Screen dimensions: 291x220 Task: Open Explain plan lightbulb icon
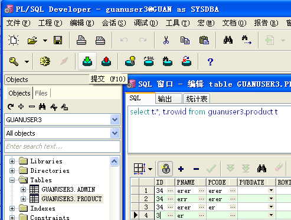(130, 61)
